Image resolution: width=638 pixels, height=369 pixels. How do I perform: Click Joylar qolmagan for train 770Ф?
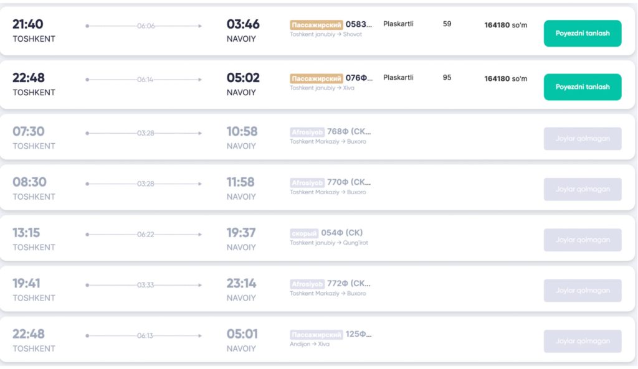[x=582, y=189]
